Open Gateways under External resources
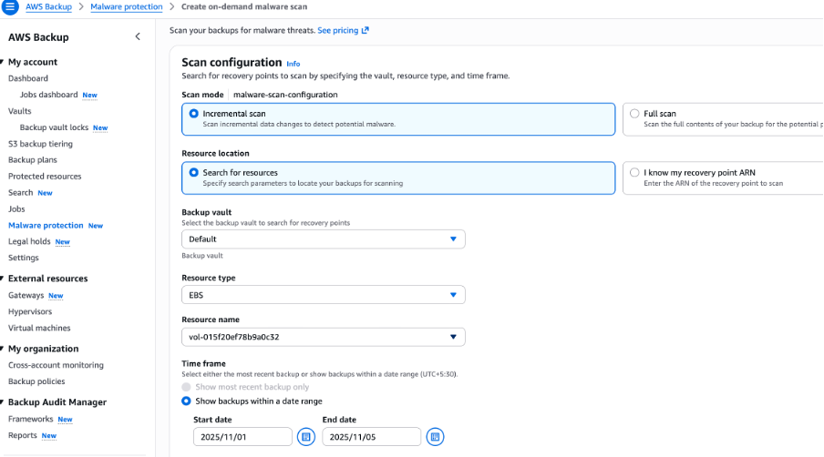 [x=26, y=295]
